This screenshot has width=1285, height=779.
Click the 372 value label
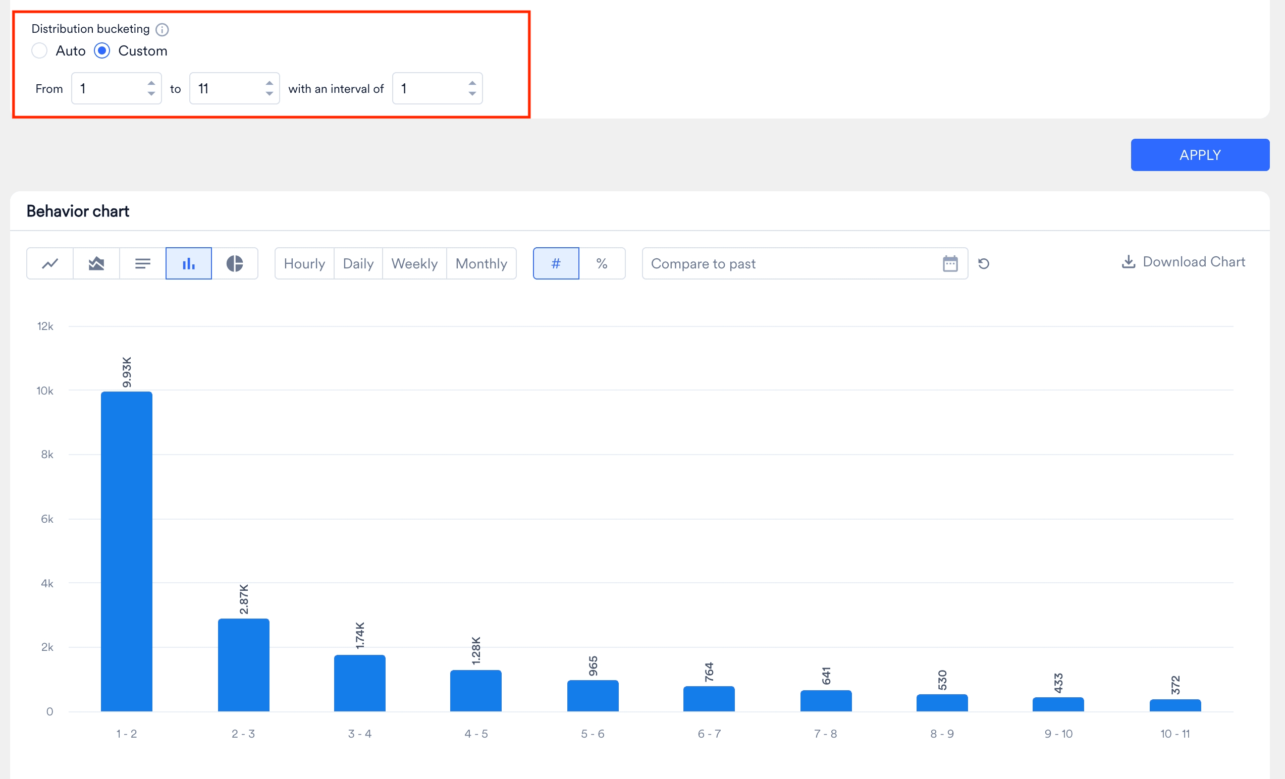tap(1175, 685)
